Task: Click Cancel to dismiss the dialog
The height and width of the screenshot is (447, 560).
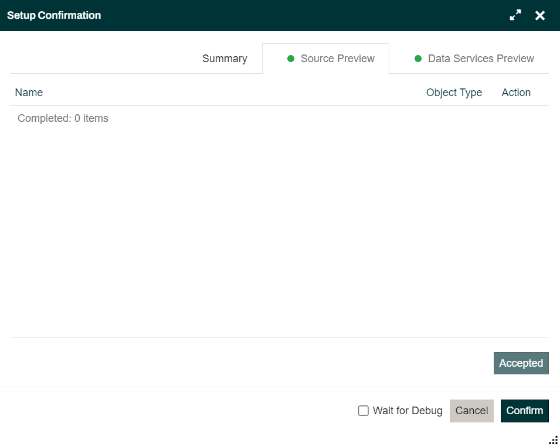Action: (471, 411)
